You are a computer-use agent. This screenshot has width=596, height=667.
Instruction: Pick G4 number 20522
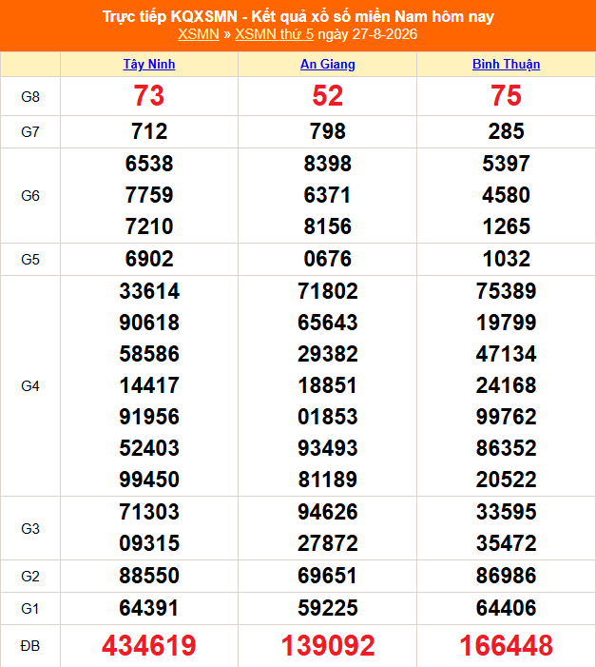[x=506, y=480]
